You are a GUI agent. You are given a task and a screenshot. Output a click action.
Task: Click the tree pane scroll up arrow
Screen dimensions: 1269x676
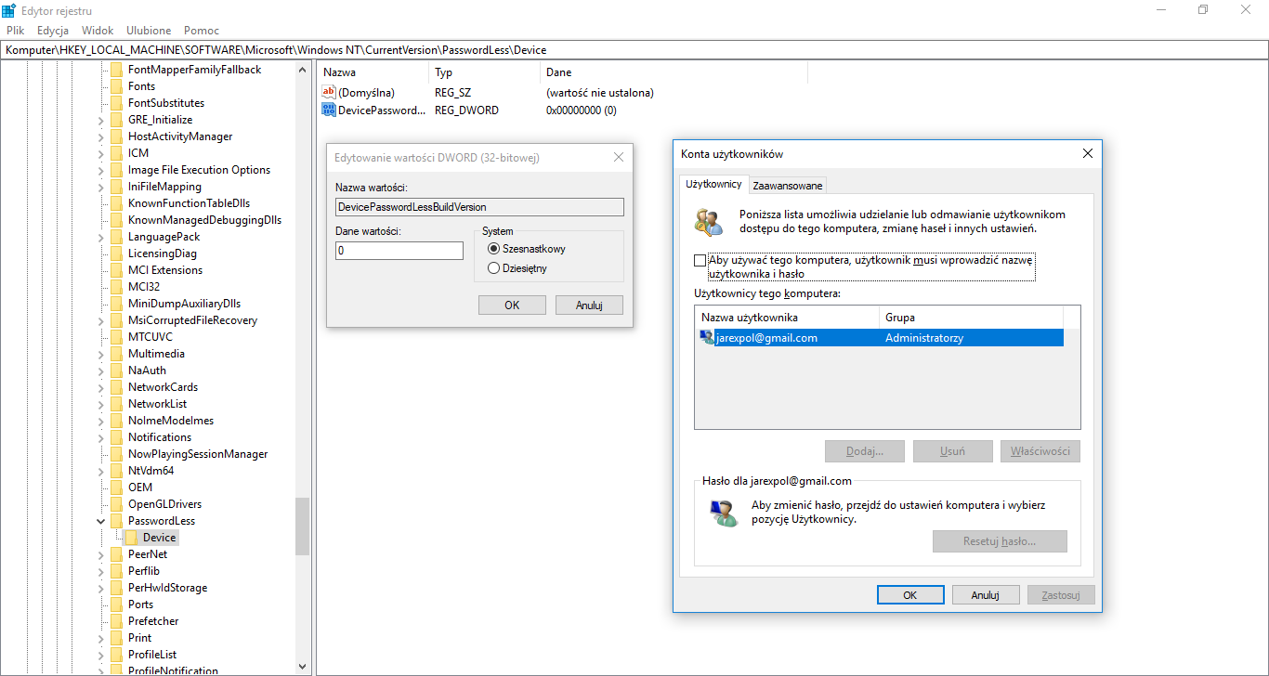(303, 70)
